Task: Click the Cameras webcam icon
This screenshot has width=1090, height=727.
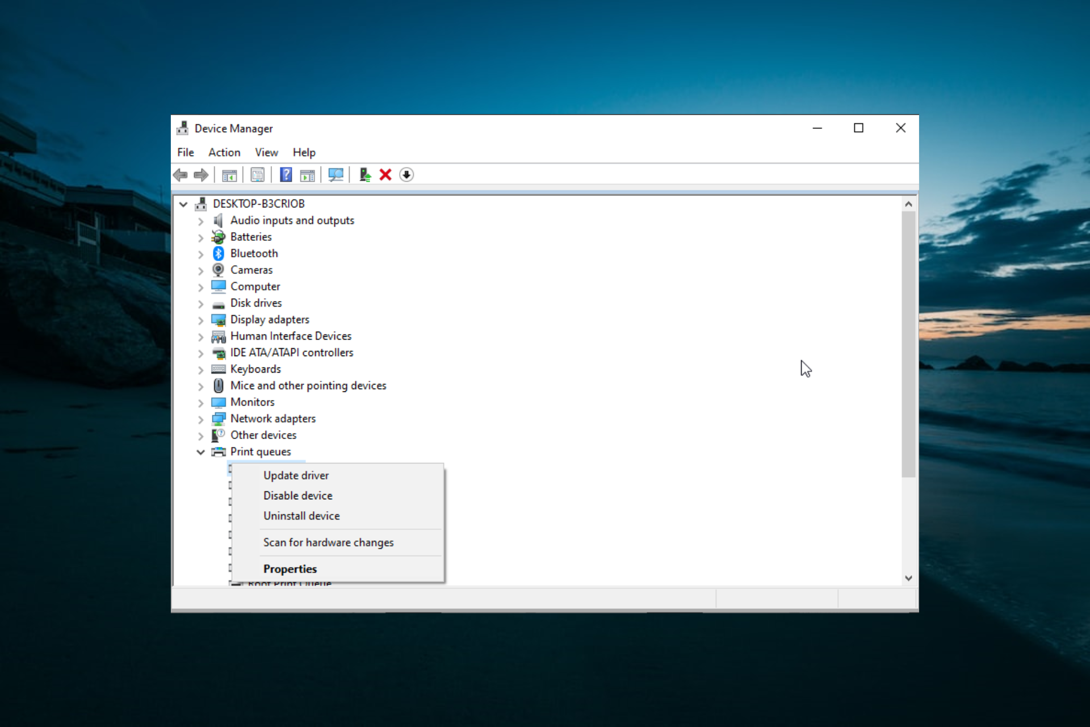Action: pos(218,270)
